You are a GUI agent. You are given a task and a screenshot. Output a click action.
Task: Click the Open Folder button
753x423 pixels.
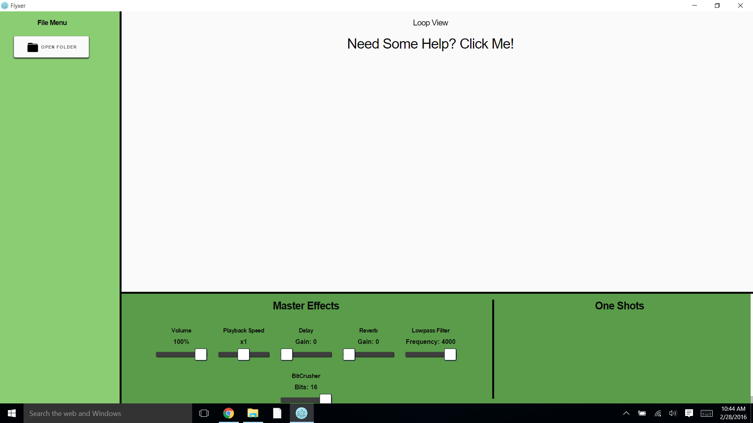pyautogui.click(x=51, y=47)
